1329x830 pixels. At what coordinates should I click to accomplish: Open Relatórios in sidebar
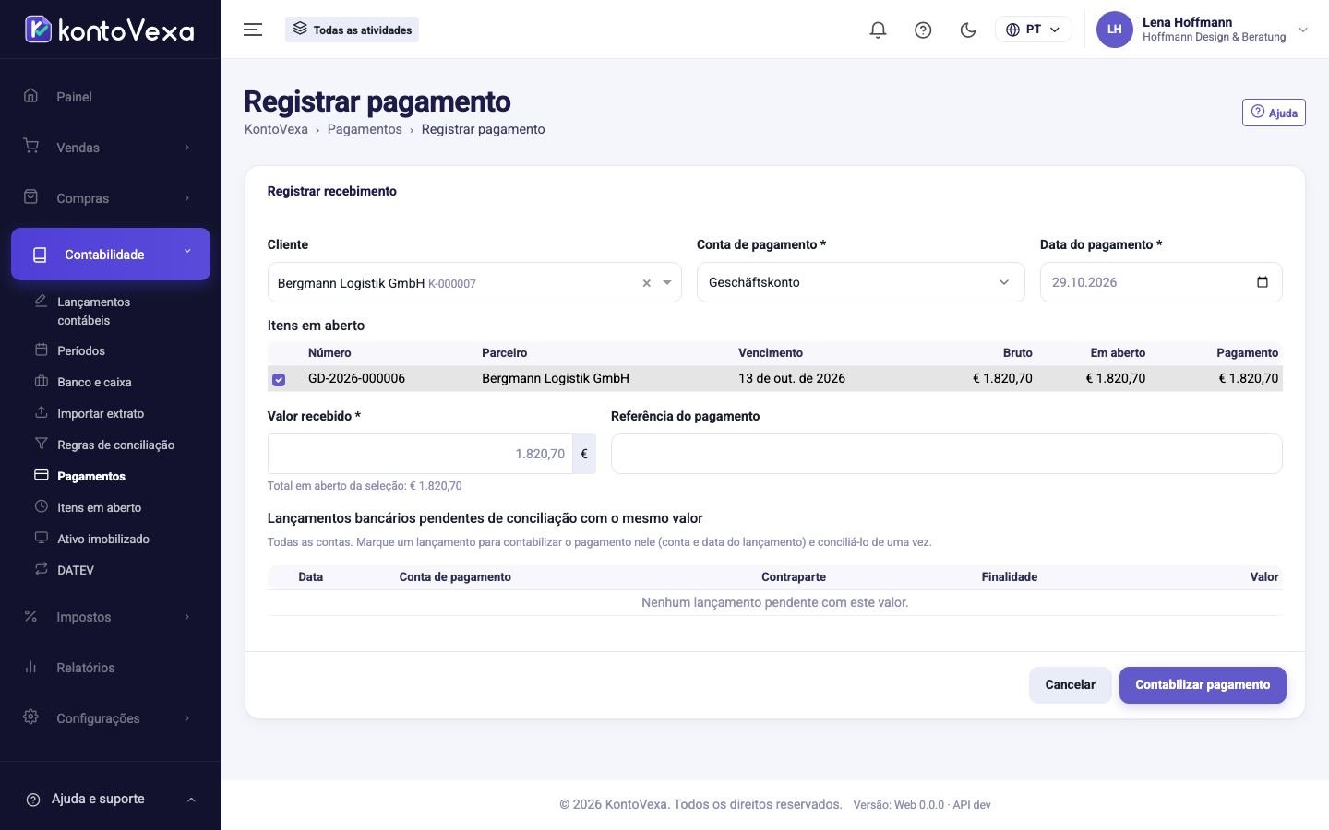click(x=85, y=668)
